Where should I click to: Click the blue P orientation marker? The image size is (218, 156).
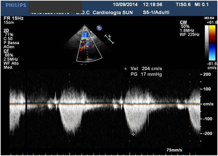pyautogui.click(x=99, y=27)
